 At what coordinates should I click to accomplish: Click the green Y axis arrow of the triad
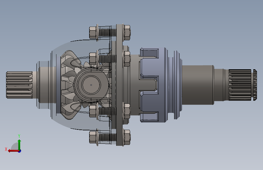(19, 144)
